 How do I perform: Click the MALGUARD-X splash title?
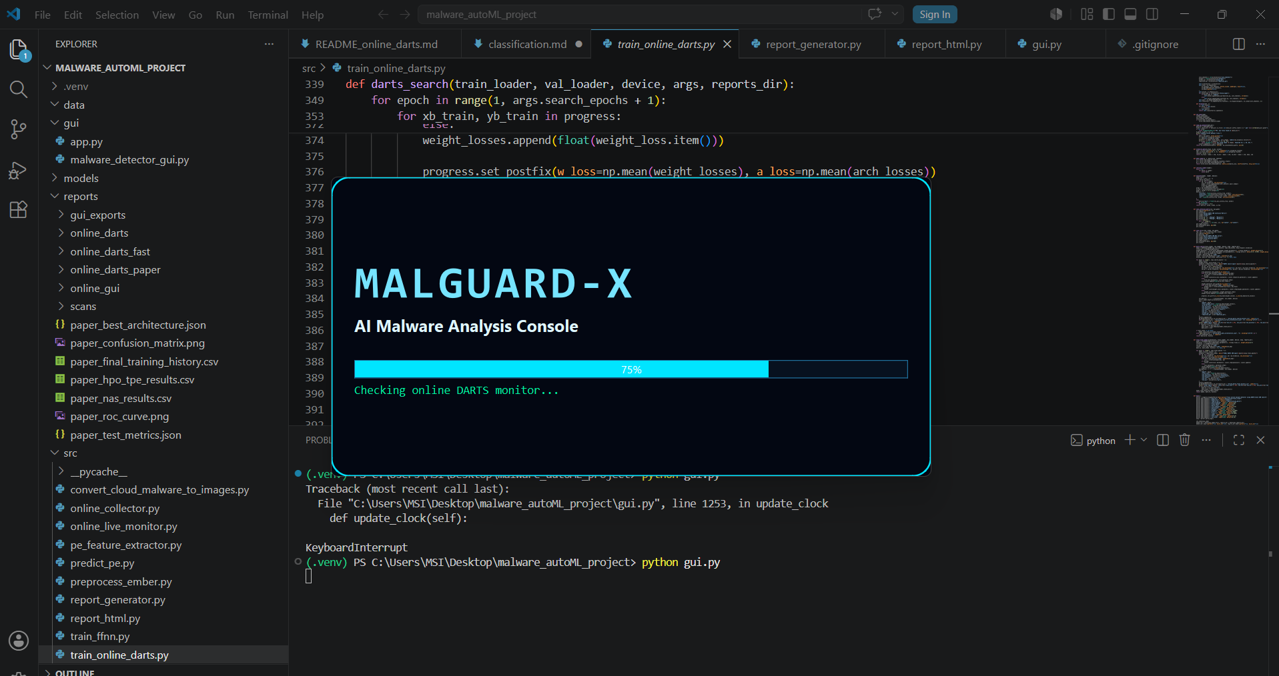[x=493, y=283]
